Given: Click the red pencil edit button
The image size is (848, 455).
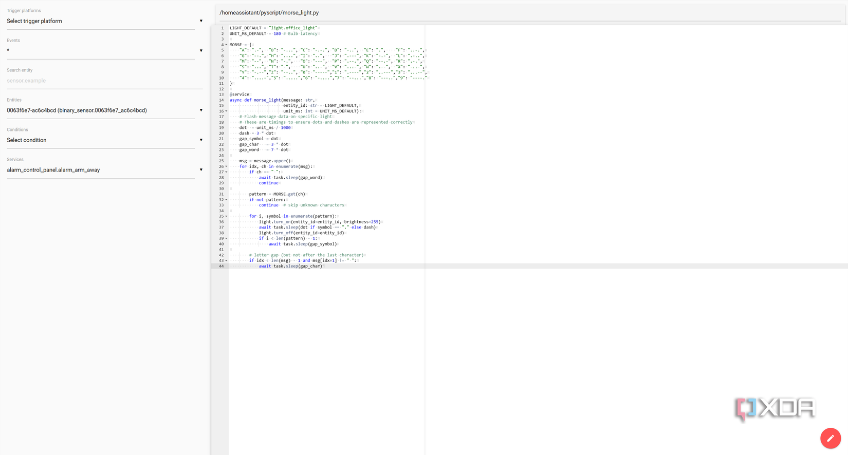Looking at the screenshot, I should tap(830, 438).
